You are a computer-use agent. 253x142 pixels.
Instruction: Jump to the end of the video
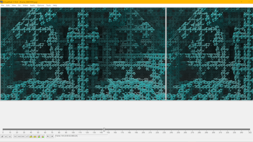point(27,136)
